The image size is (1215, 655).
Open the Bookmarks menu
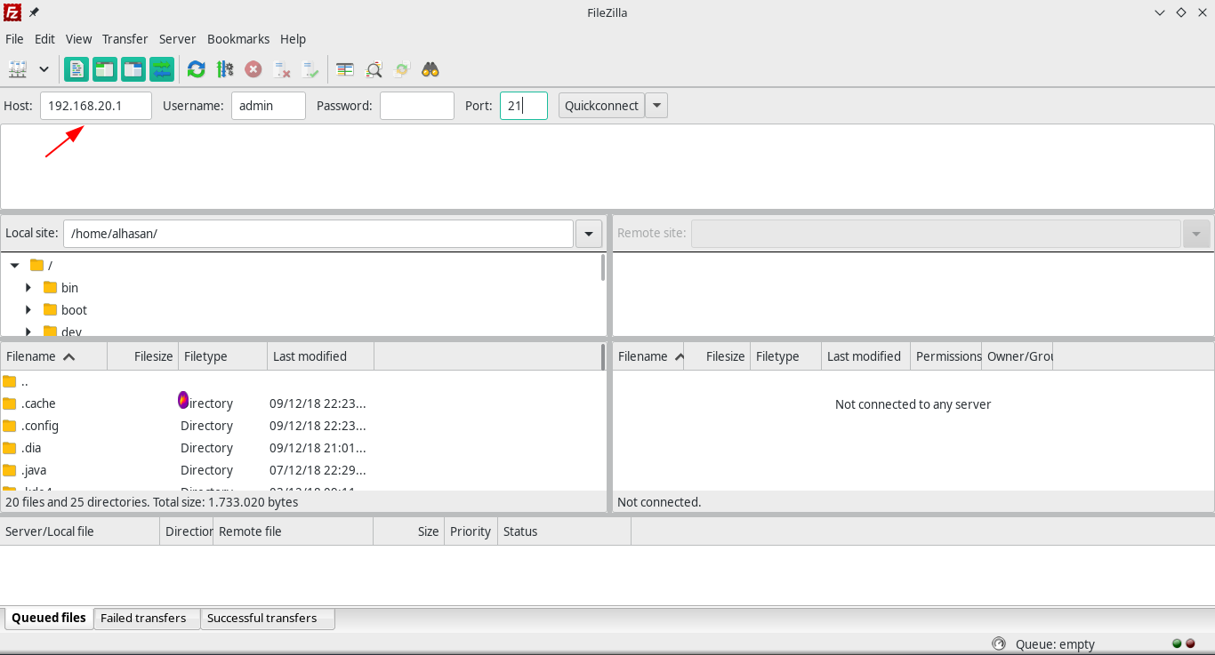(x=238, y=39)
